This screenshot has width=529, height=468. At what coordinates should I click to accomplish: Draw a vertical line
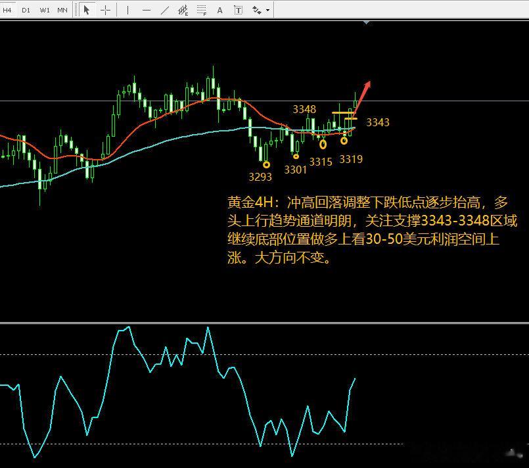click(x=127, y=10)
